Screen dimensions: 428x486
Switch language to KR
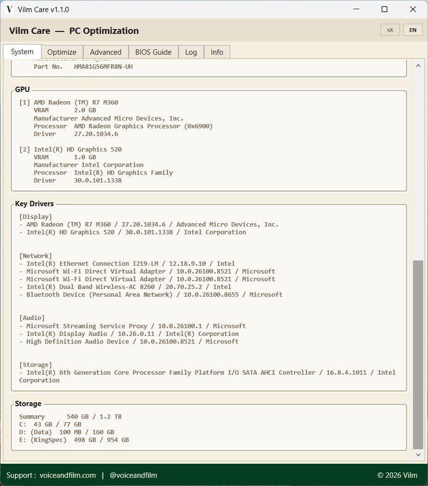coord(390,30)
